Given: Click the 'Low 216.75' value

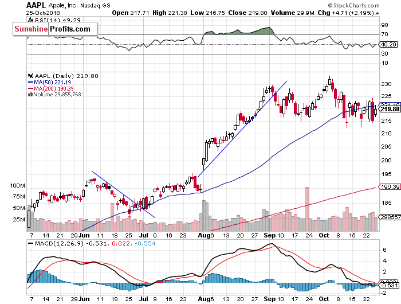Looking at the screenshot, I should (x=207, y=13).
